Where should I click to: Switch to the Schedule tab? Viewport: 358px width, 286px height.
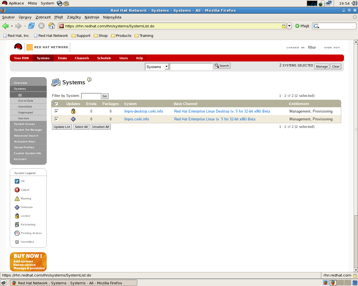point(104,58)
